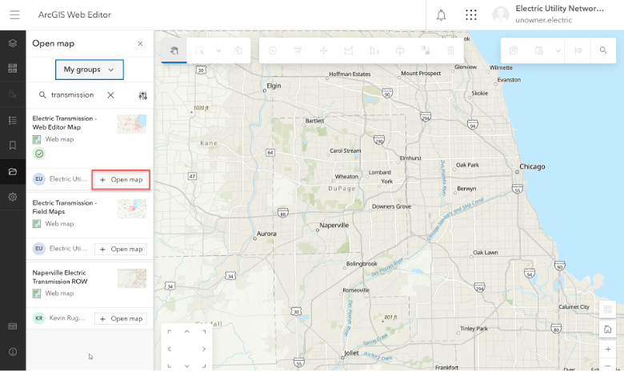This screenshot has height=372, width=624.
Task: Pan map left with arrow control
Action: [170, 349]
